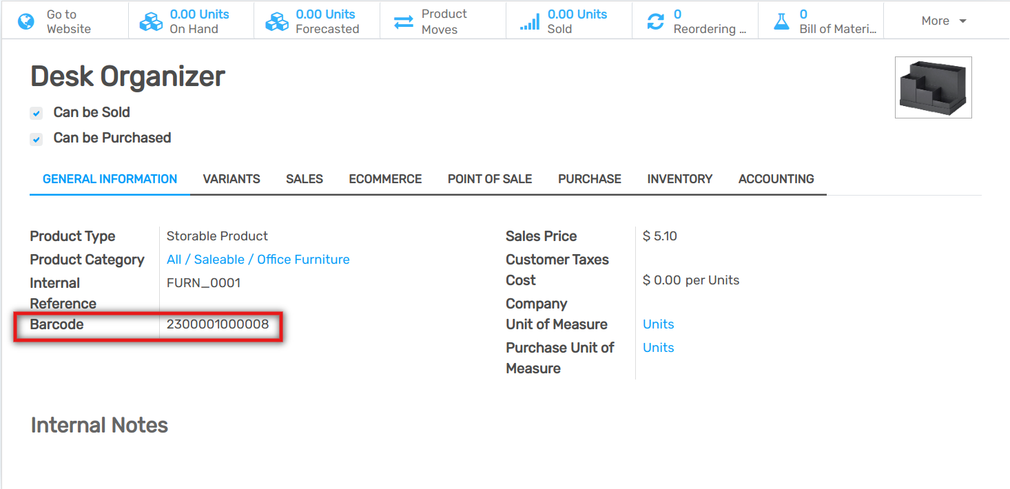Image resolution: width=1010 pixels, height=489 pixels.
Task: Go to the eCommerce tab
Action: point(385,179)
